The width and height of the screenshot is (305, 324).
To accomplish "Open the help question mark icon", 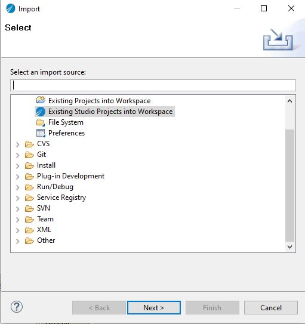I will coord(17,307).
